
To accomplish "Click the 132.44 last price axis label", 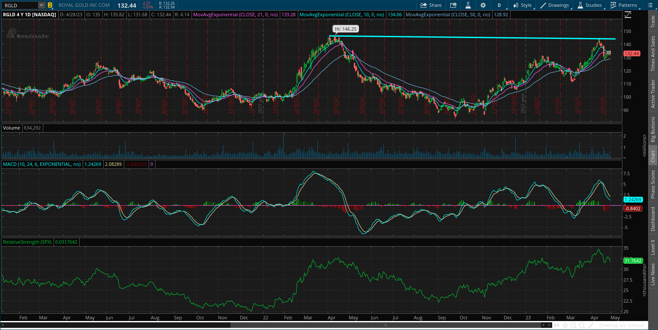I will pyautogui.click(x=632, y=53).
